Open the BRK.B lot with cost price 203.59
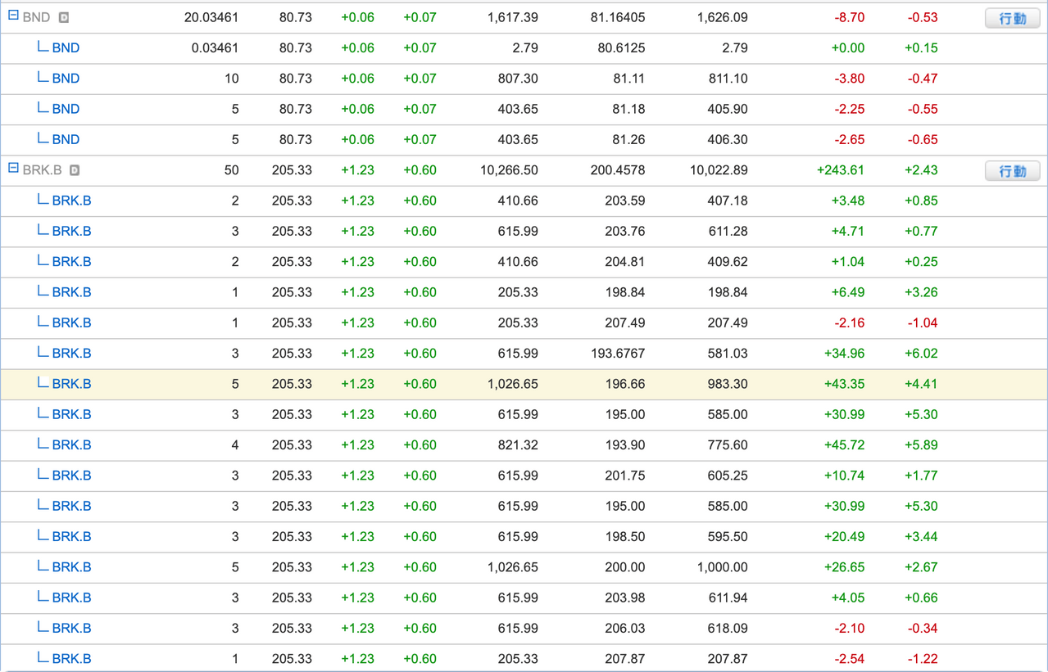 tap(71, 201)
